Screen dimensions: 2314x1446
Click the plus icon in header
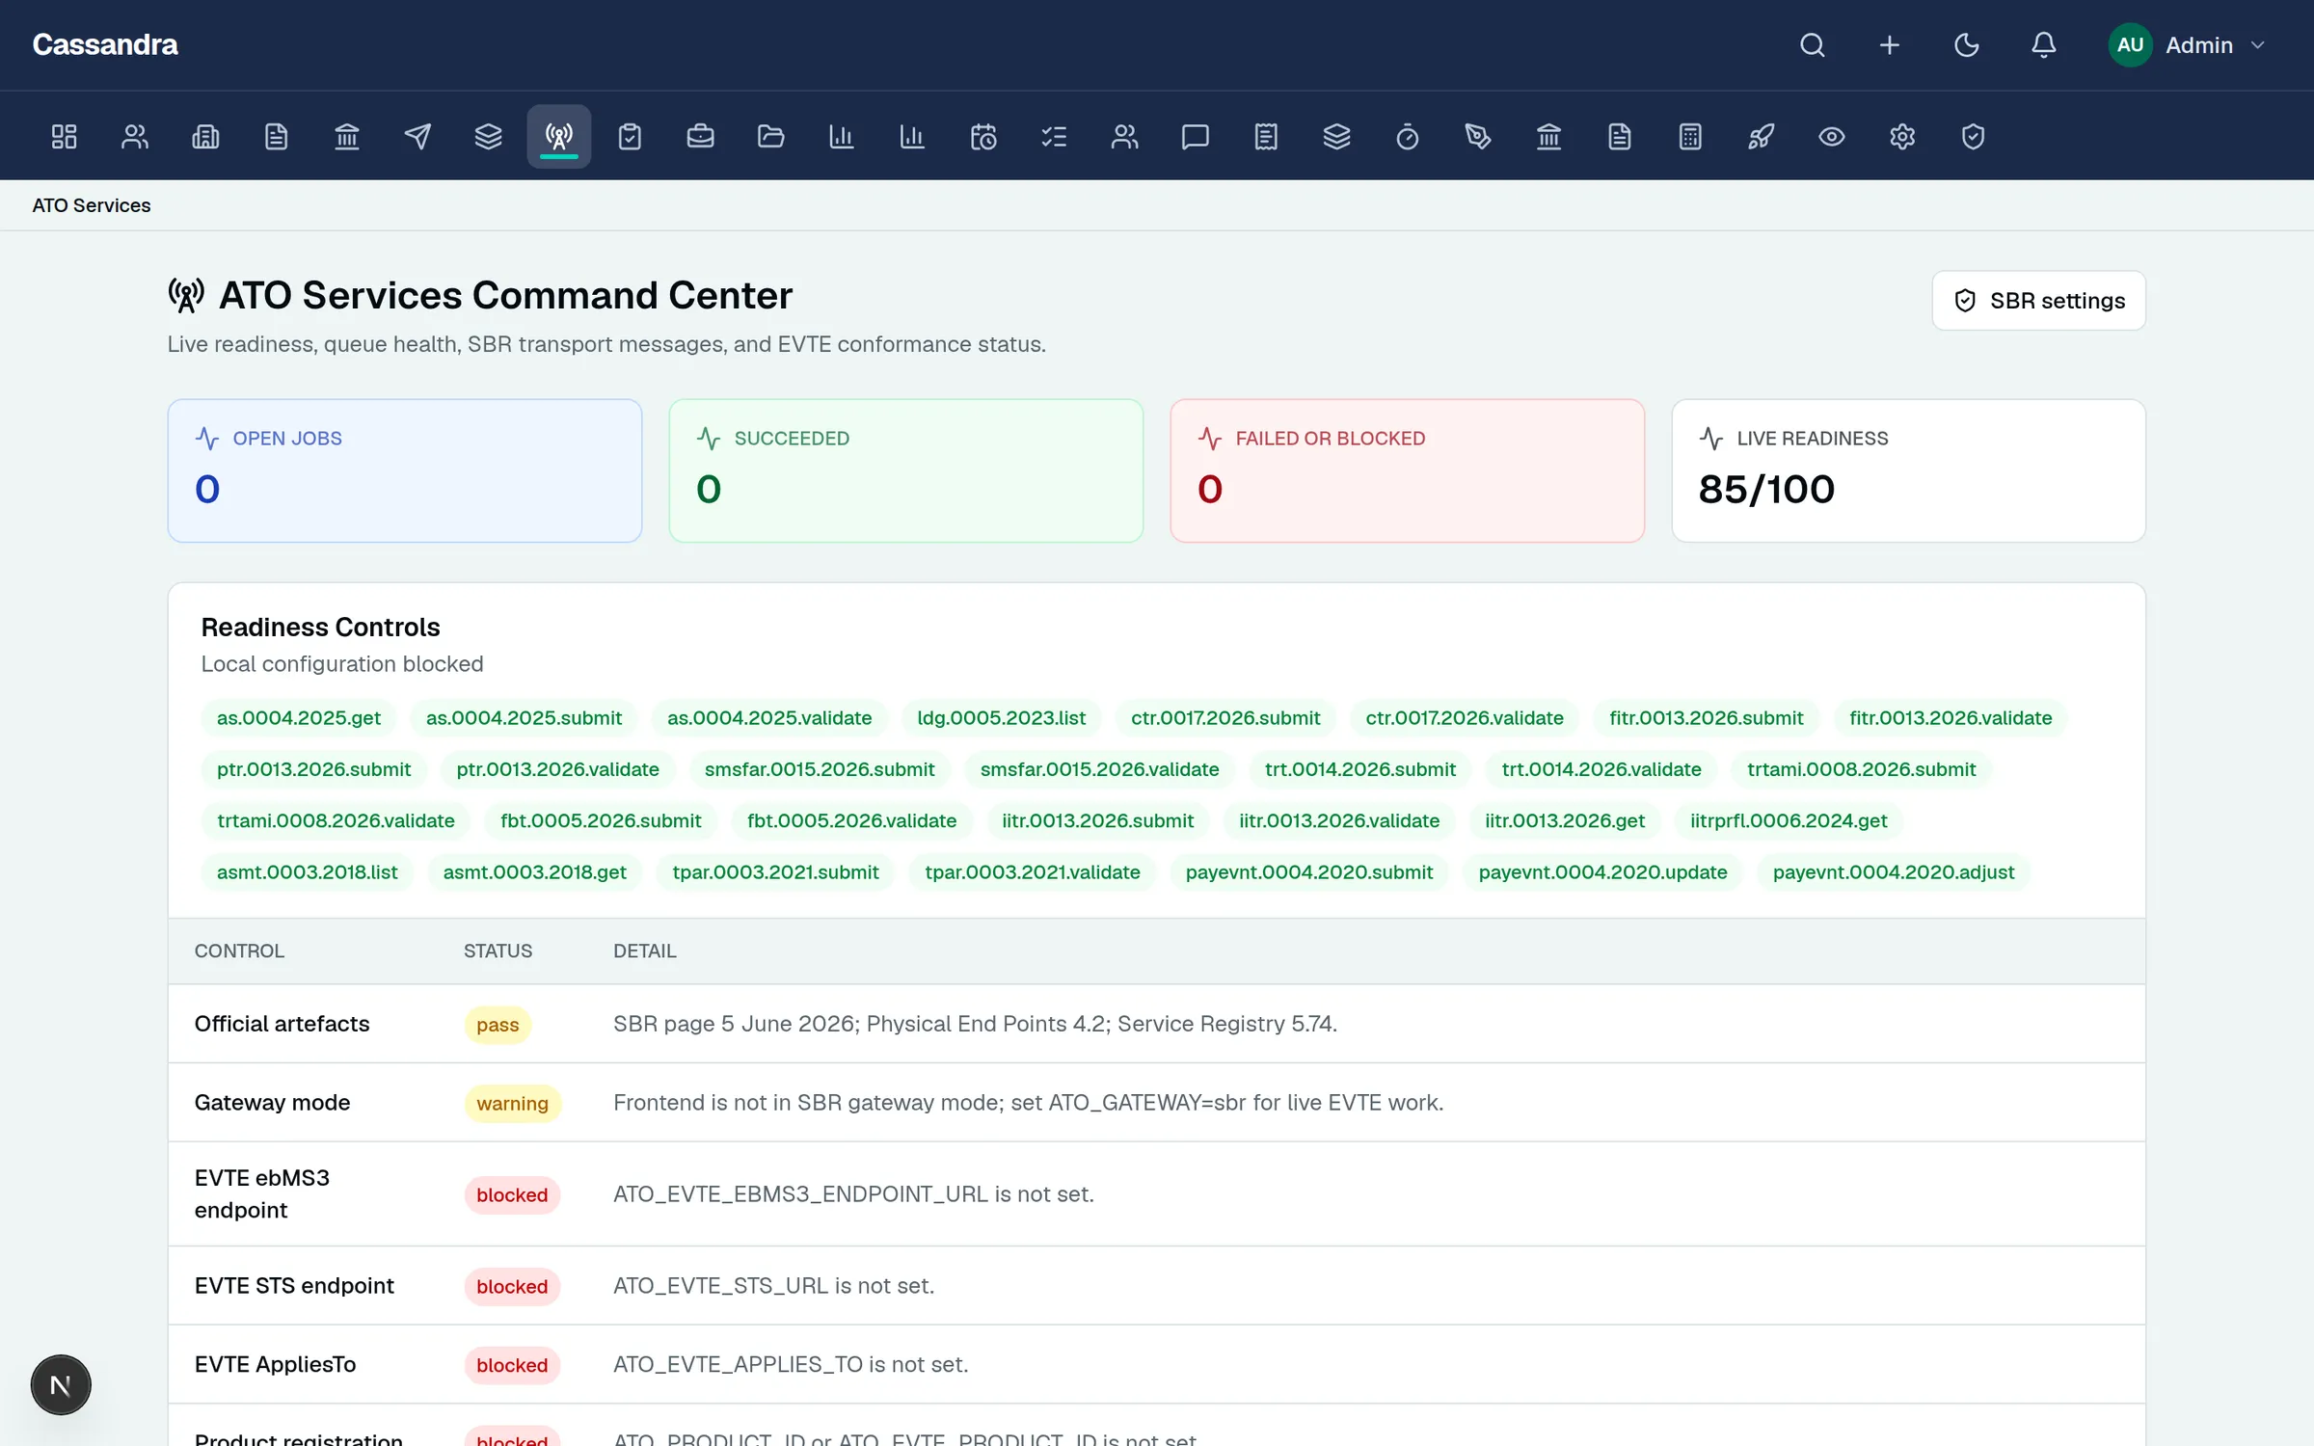click(1890, 45)
